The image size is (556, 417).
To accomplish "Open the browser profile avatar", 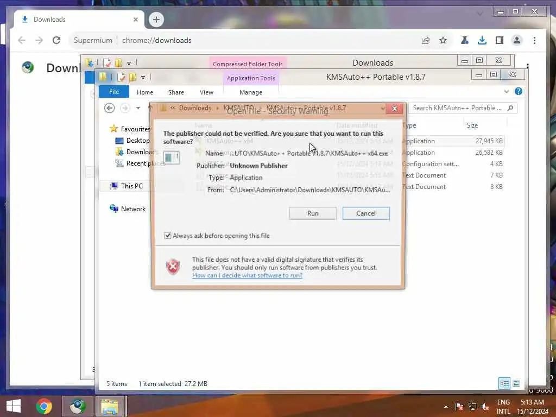I will point(517,40).
